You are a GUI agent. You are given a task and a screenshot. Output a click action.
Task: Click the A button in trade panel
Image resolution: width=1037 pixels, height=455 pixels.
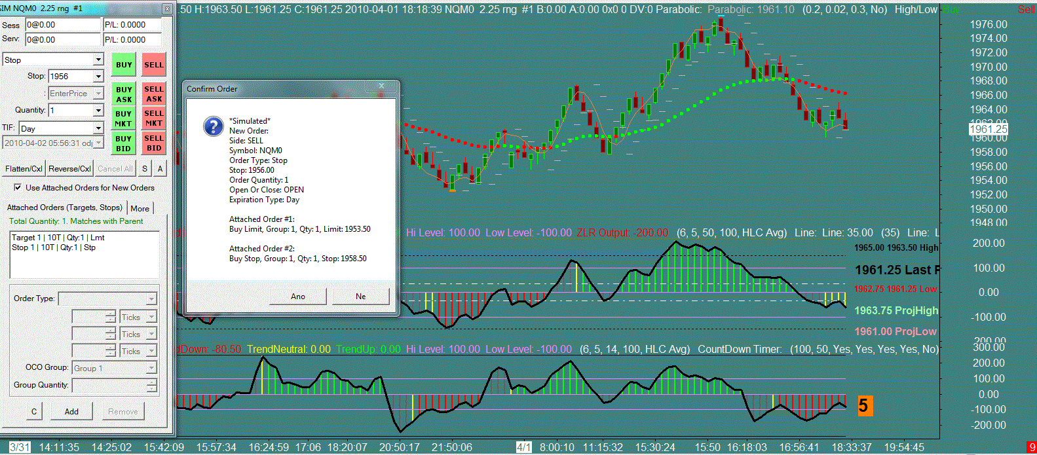160,169
